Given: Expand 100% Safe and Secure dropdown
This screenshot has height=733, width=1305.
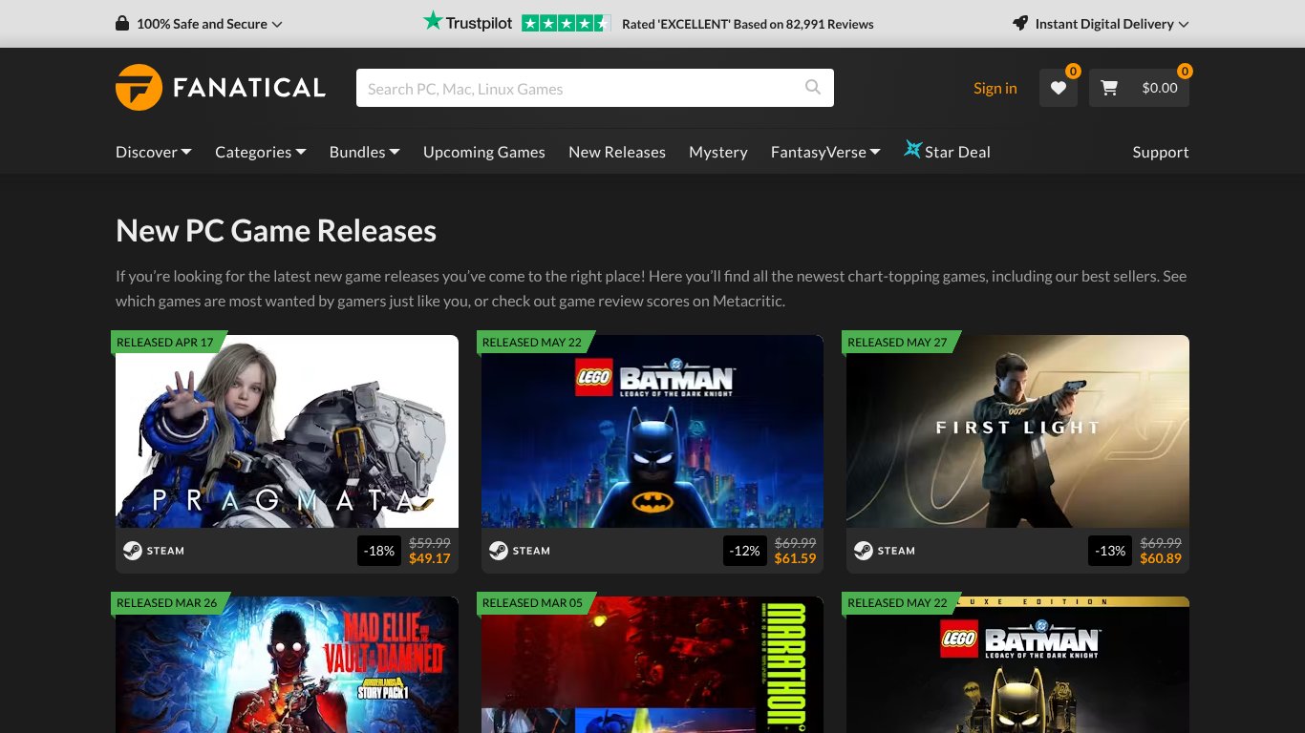Looking at the screenshot, I should point(199,24).
